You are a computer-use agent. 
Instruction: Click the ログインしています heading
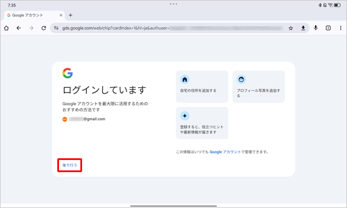click(x=105, y=90)
